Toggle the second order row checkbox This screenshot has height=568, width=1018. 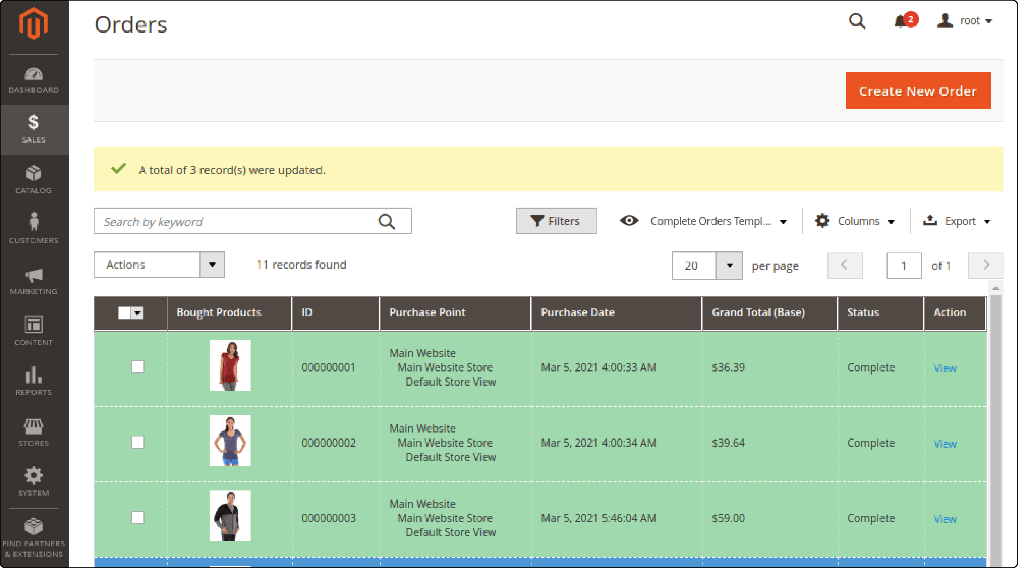(x=138, y=443)
